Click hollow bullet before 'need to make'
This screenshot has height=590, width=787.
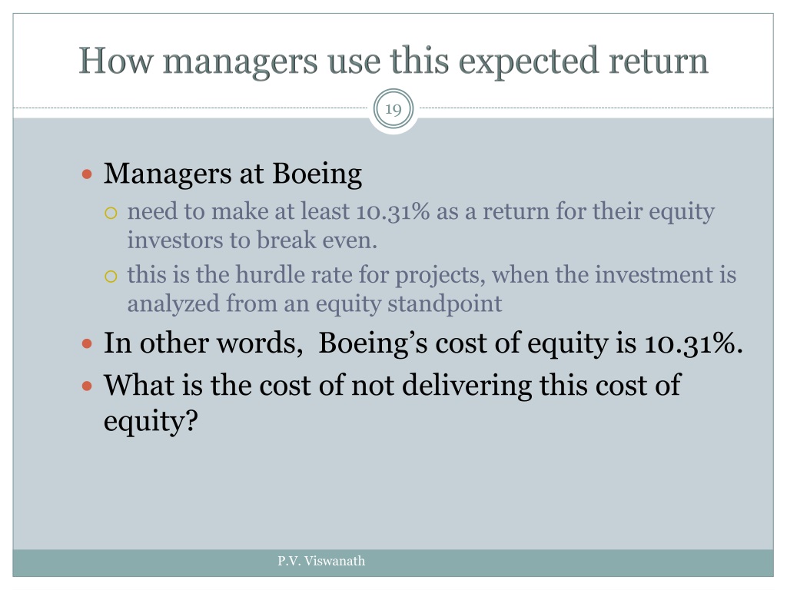coord(111,212)
